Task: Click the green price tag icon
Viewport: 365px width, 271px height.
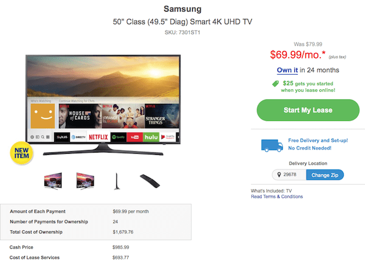Action: click(276, 84)
